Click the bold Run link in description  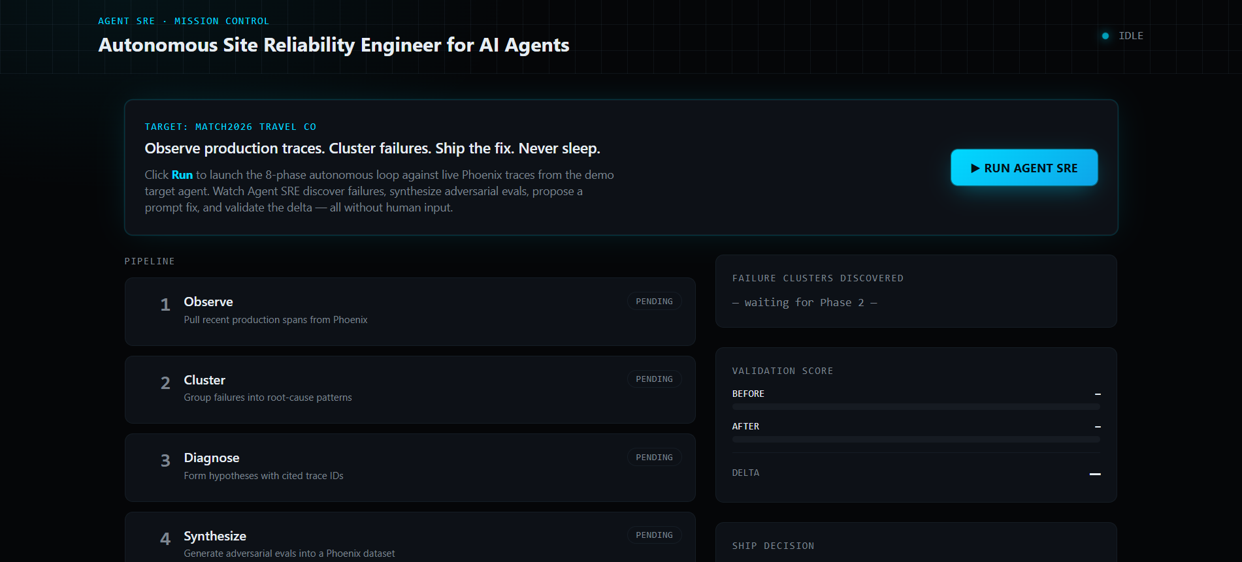[x=182, y=175]
